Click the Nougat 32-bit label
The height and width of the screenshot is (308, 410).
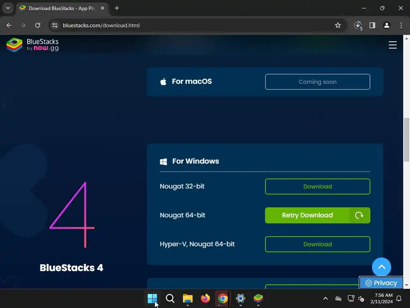182,186
